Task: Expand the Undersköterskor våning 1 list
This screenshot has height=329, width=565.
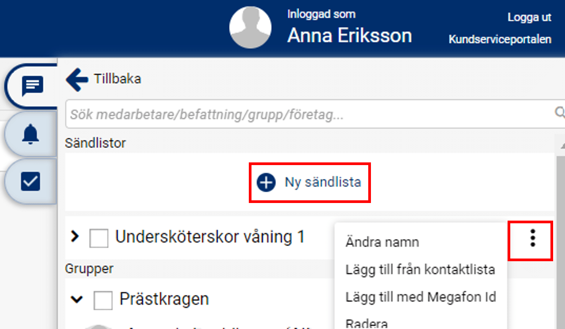Action: (75, 237)
